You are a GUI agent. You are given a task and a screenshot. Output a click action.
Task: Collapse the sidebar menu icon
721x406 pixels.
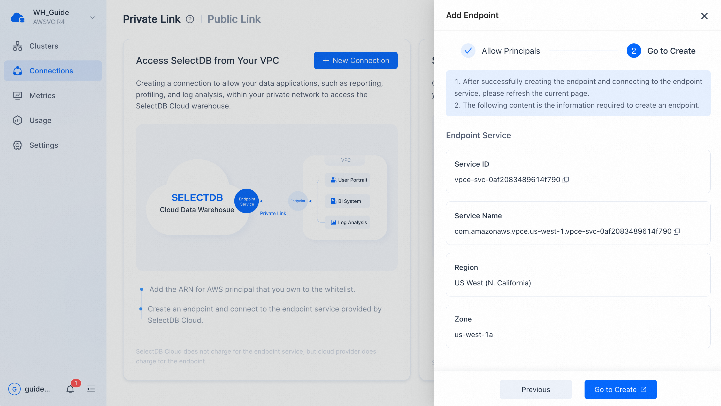(x=91, y=389)
